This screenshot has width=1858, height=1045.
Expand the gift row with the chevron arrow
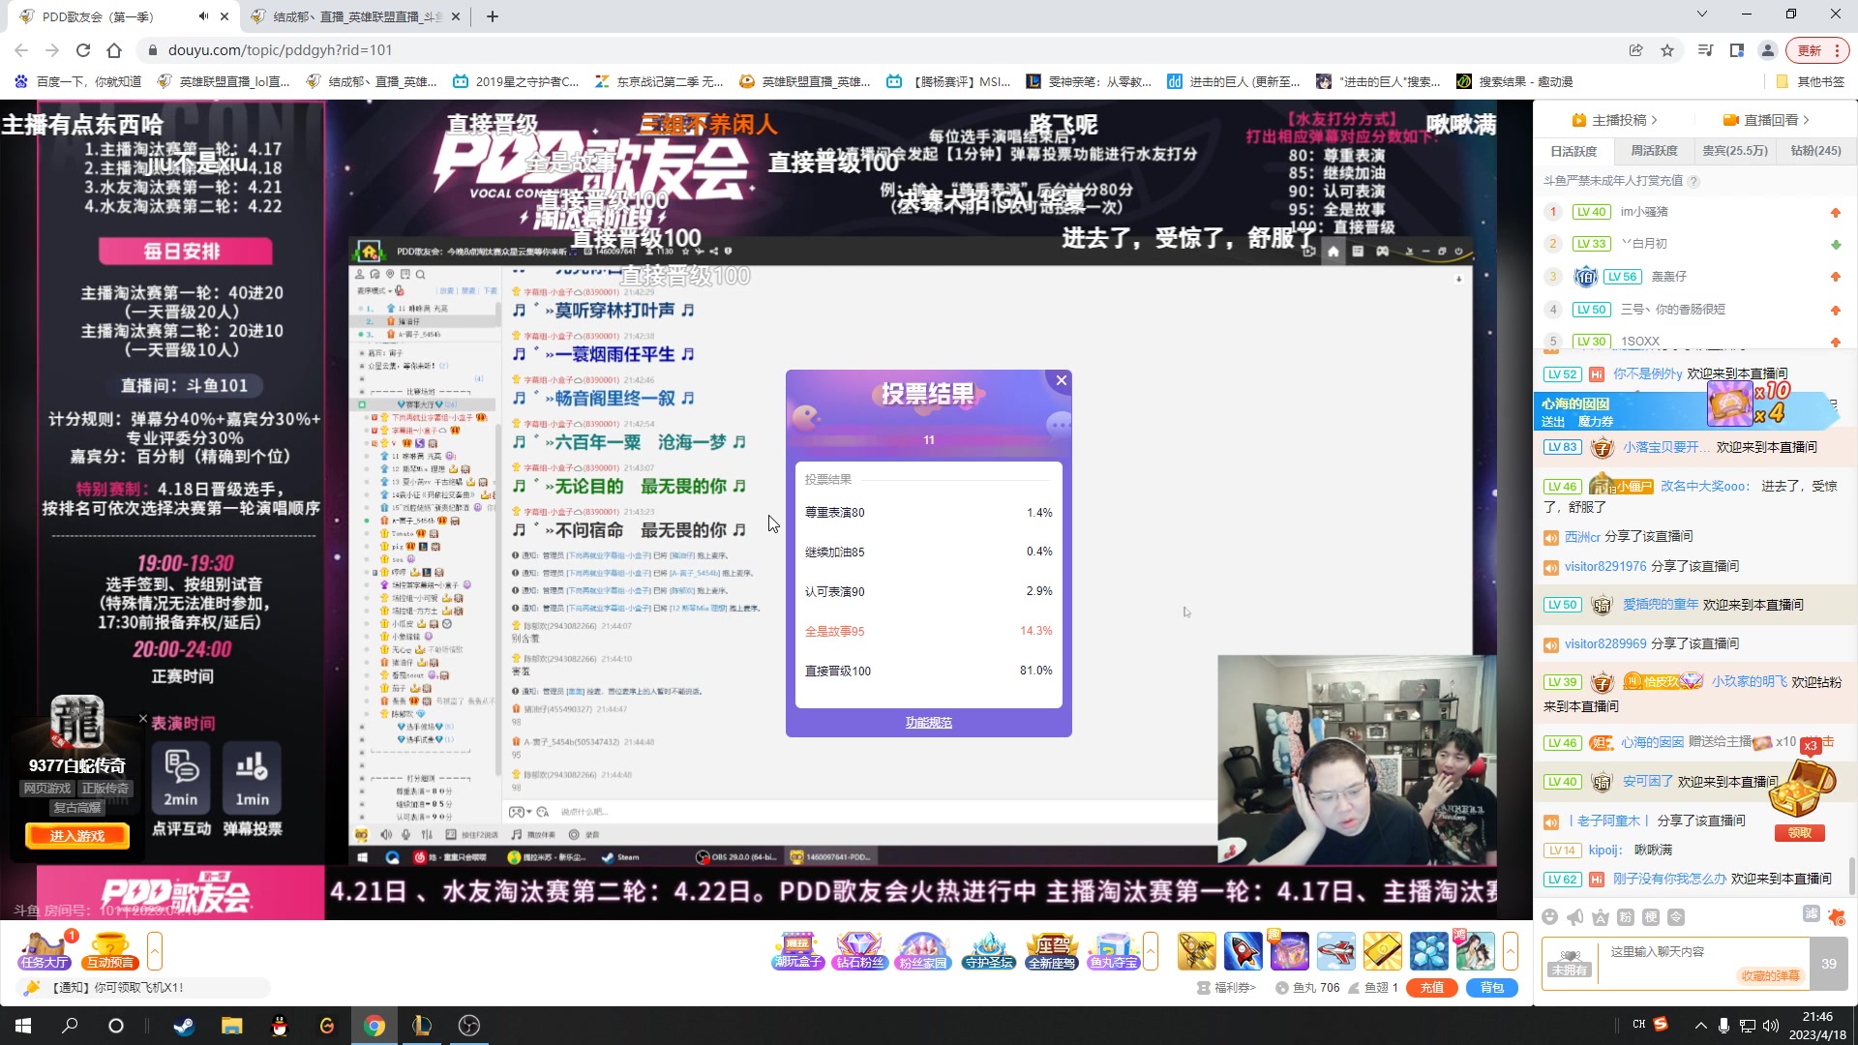click(x=1151, y=950)
